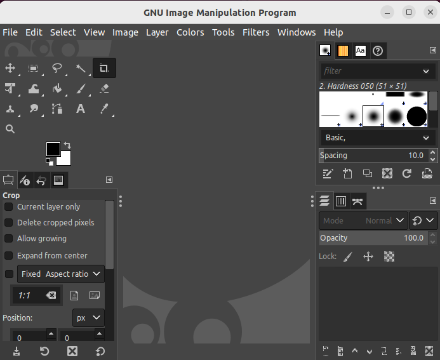This screenshot has height=360, width=440.
Task: Expand the brush filter dropdown
Action: click(425, 71)
